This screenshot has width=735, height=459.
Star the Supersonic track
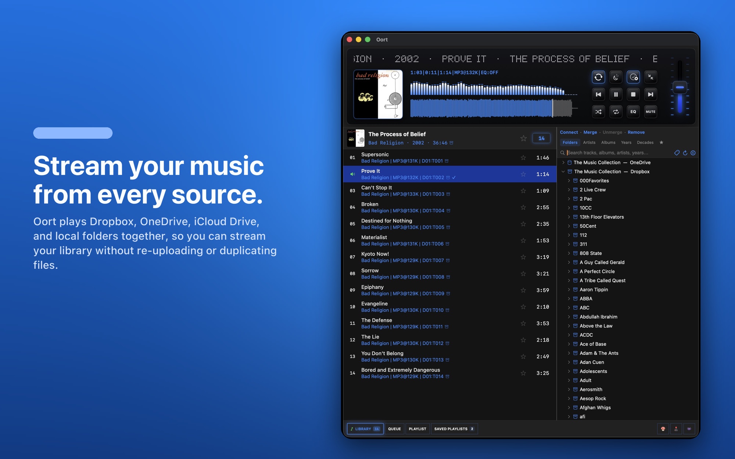tap(523, 158)
